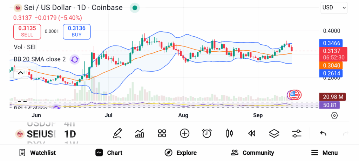
Task: Create an alert with the alarm clock icon
Action: (x=207, y=133)
